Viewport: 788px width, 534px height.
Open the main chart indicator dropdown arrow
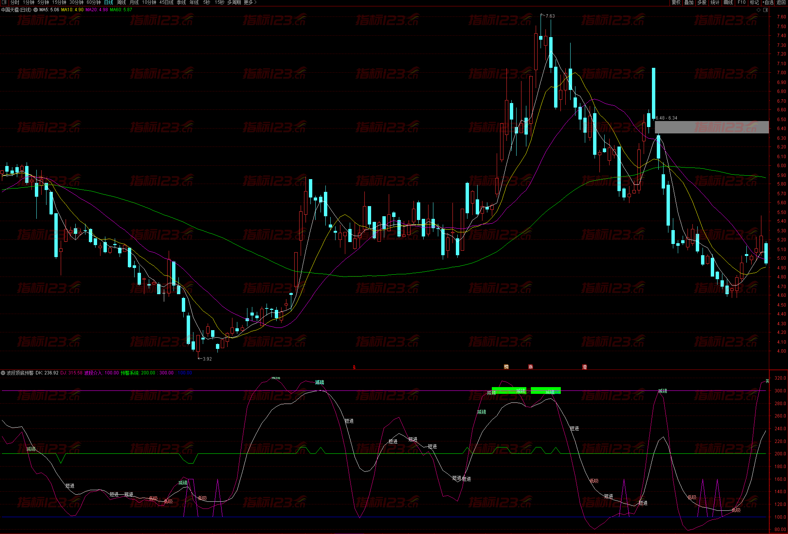pyautogui.click(x=36, y=10)
